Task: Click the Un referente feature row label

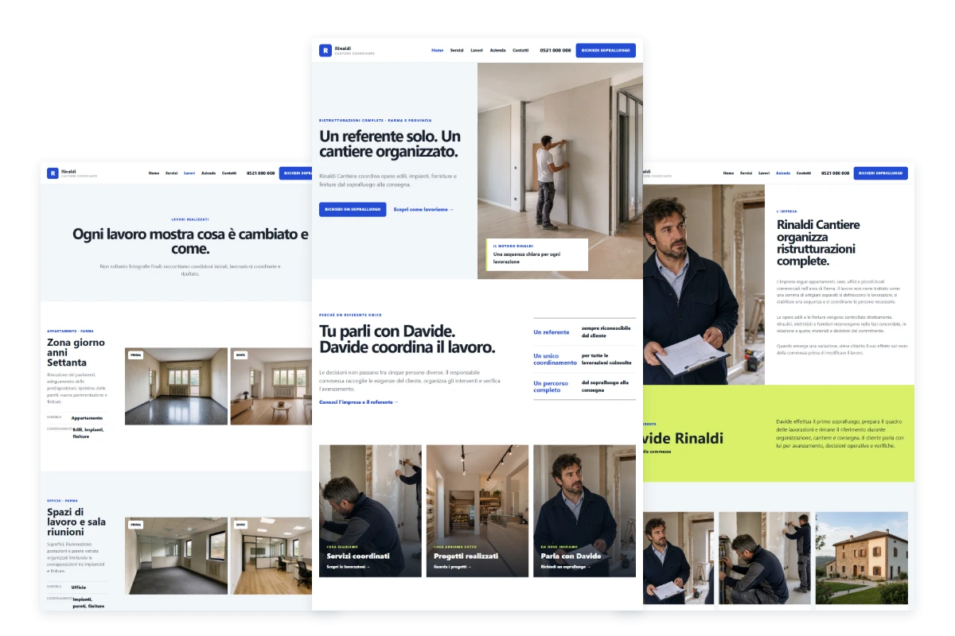Action: point(552,332)
